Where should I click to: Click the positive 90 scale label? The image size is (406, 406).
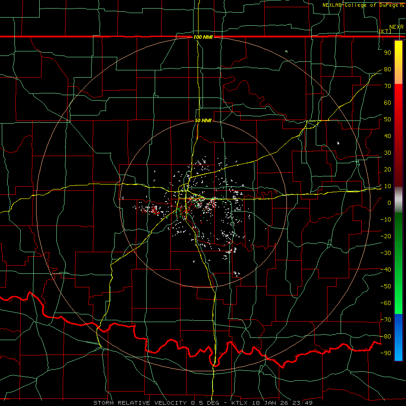tap(388, 53)
